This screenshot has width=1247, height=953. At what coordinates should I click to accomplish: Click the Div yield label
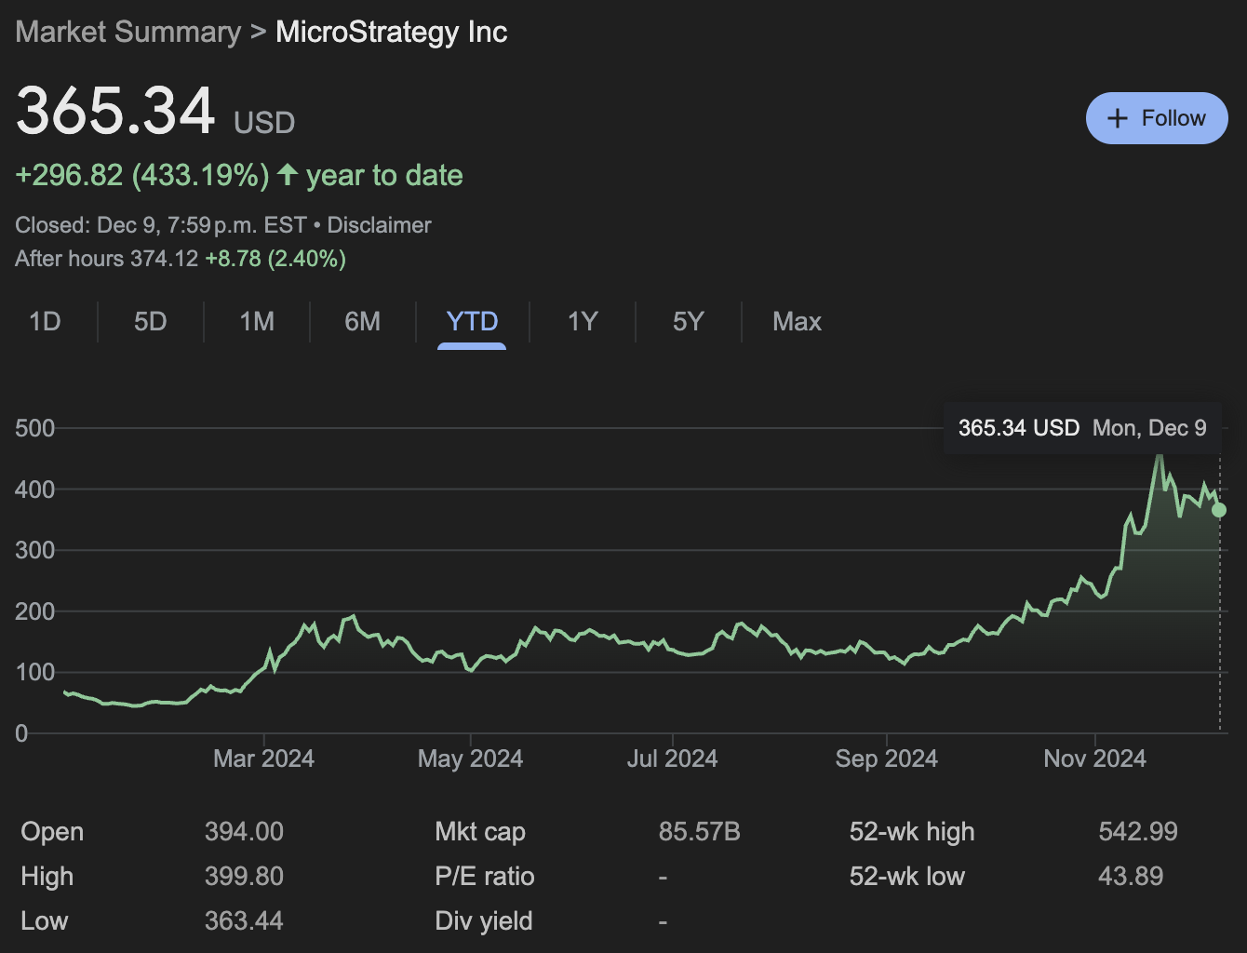coord(484,920)
